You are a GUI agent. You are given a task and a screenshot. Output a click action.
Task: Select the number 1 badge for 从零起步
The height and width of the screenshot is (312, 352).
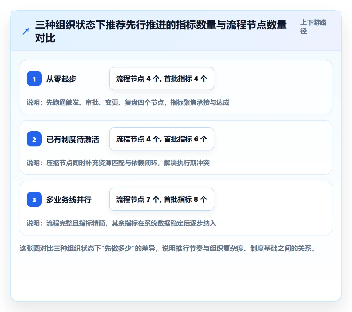pyautogui.click(x=34, y=79)
